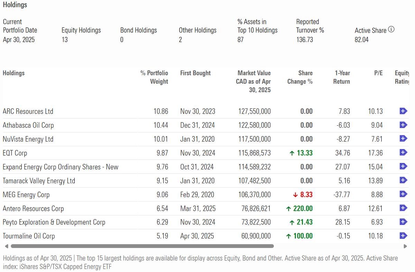
Task: Open equity rating icon for Expand Energy Corp
Action: pos(403,166)
